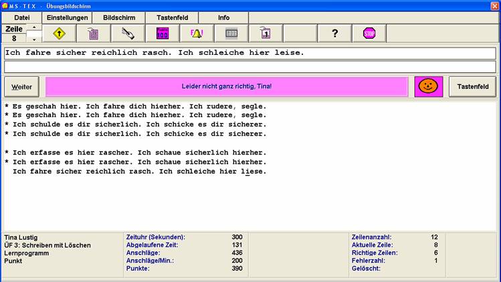Screen dimensions: 501x282
Task: Click the purple notepad toolbar icon
Action: pyautogui.click(x=93, y=33)
